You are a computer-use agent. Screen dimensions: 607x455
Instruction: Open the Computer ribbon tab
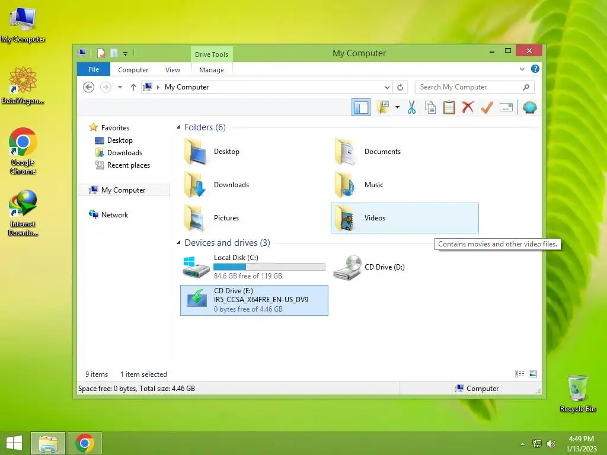[133, 70]
